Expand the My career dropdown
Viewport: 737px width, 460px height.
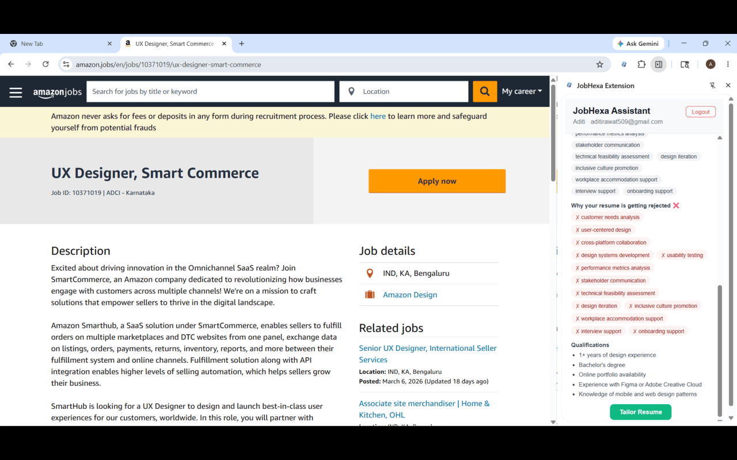coord(522,91)
